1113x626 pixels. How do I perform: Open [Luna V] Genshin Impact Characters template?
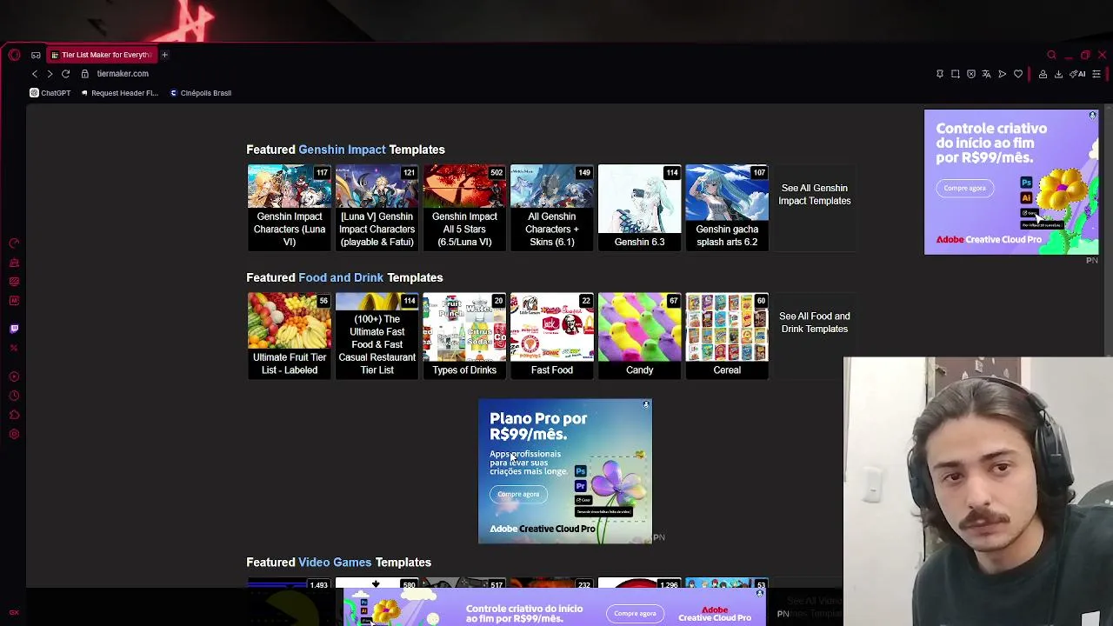pos(377,207)
